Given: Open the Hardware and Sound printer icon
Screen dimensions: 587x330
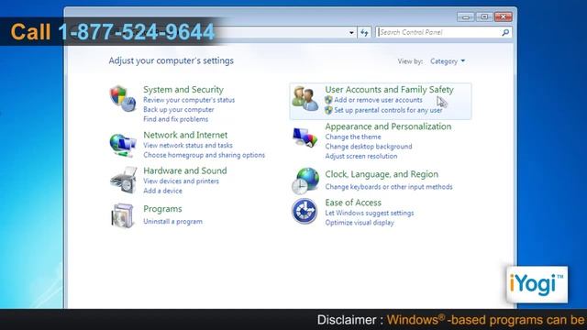Looking at the screenshot, I should click(124, 180).
